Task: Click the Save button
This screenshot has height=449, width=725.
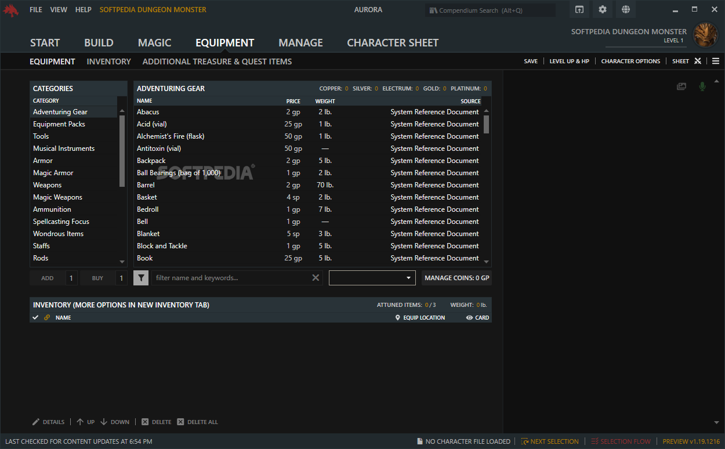Action: [x=531, y=61]
